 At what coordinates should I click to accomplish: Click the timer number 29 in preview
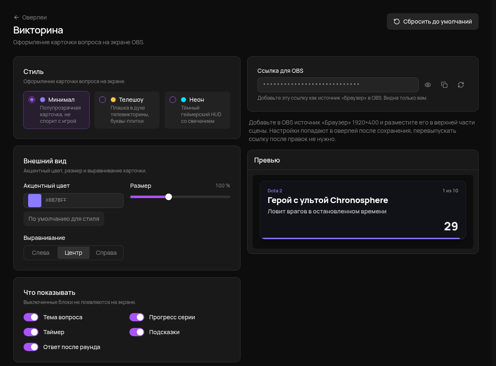click(x=451, y=226)
